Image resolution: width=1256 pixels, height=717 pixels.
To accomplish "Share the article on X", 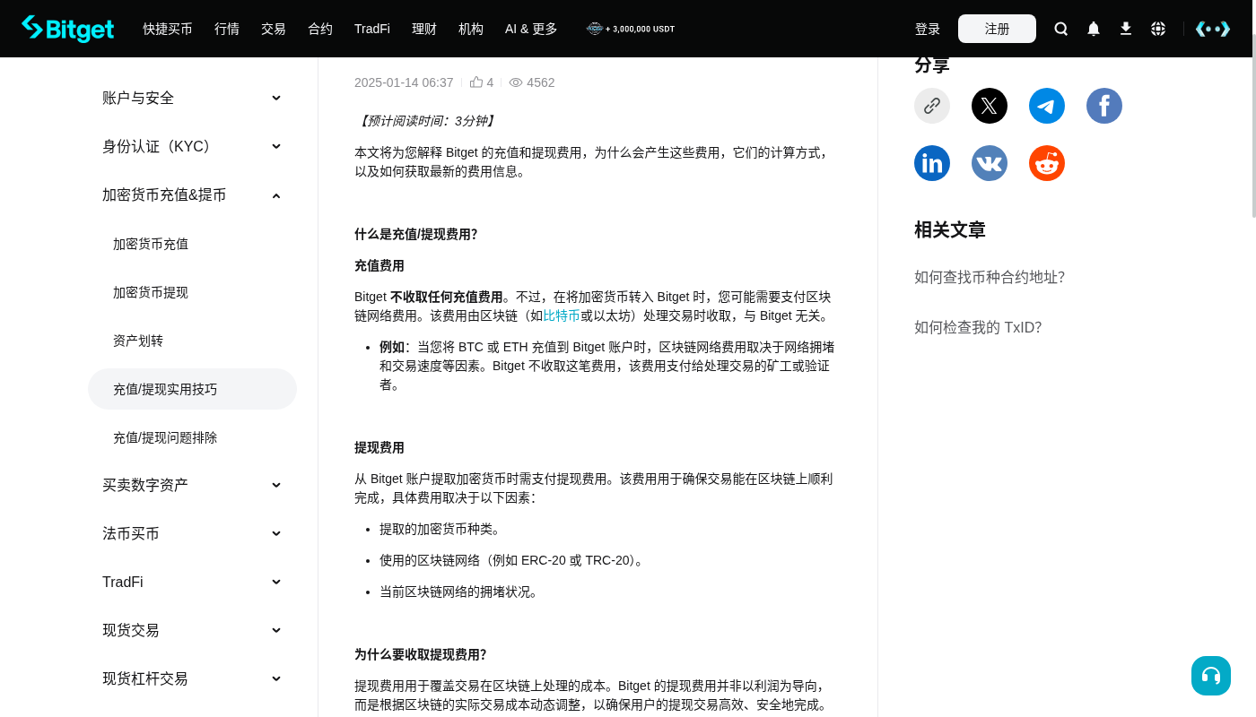I will (990, 106).
